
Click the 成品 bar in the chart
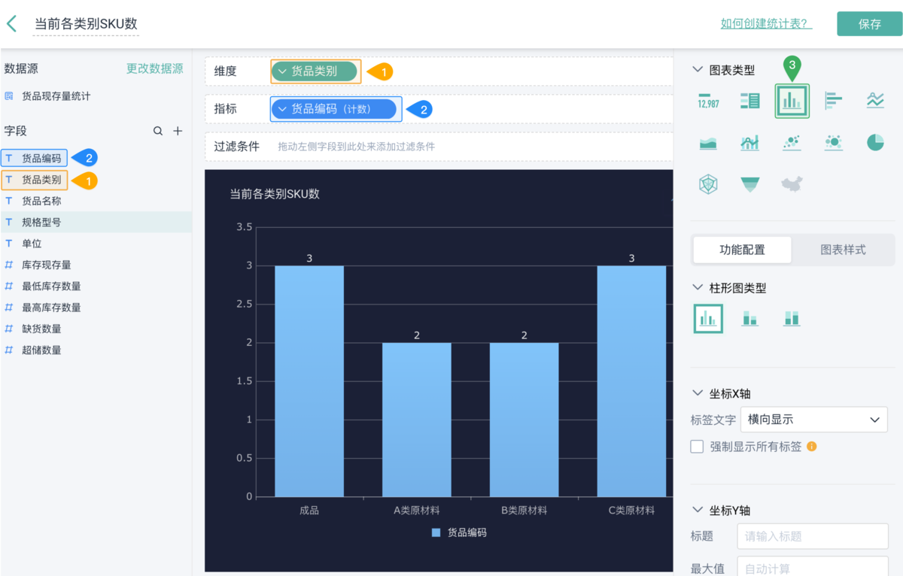[309, 381]
